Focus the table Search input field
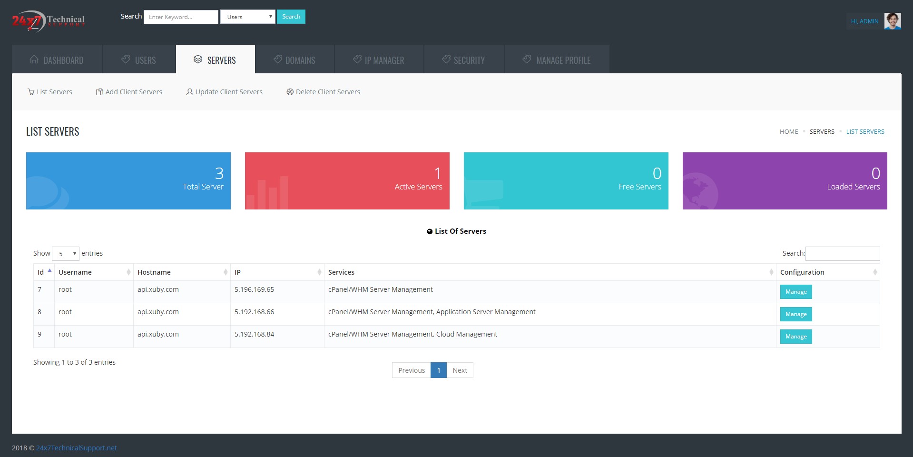Screen dimensions: 913x457 842,253
